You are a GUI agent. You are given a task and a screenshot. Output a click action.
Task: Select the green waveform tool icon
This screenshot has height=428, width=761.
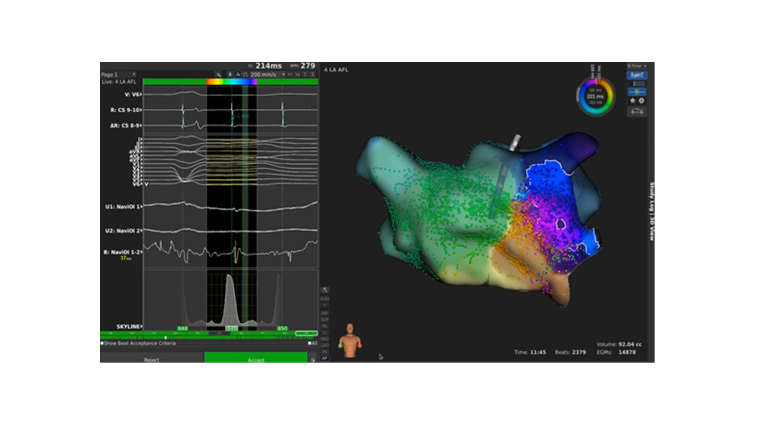click(x=238, y=74)
